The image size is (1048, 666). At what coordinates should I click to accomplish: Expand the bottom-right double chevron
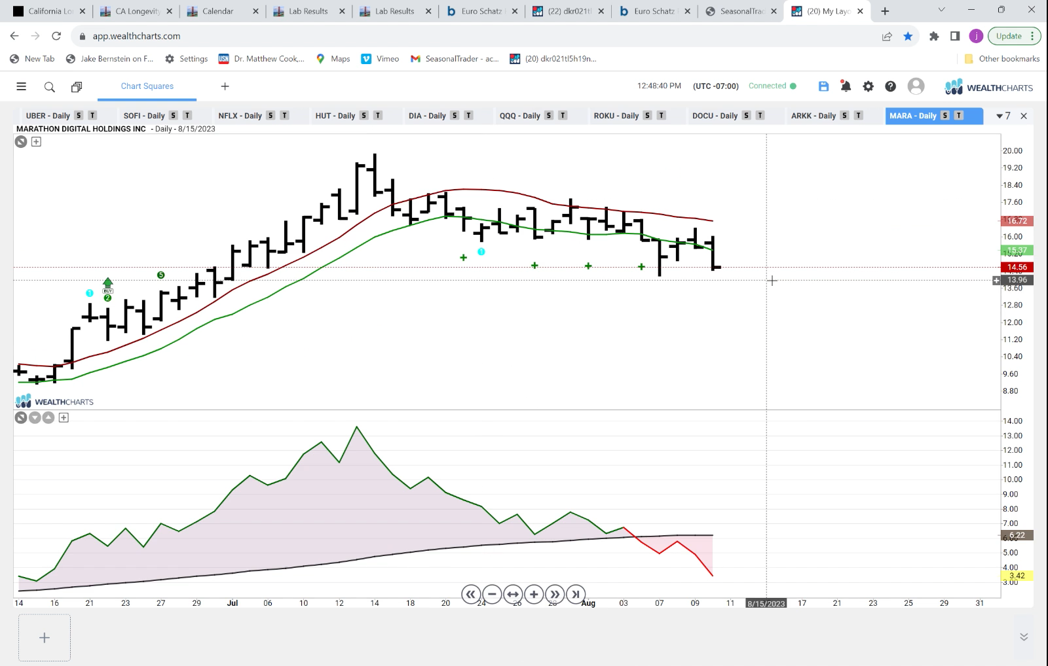(x=1024, y=637)
